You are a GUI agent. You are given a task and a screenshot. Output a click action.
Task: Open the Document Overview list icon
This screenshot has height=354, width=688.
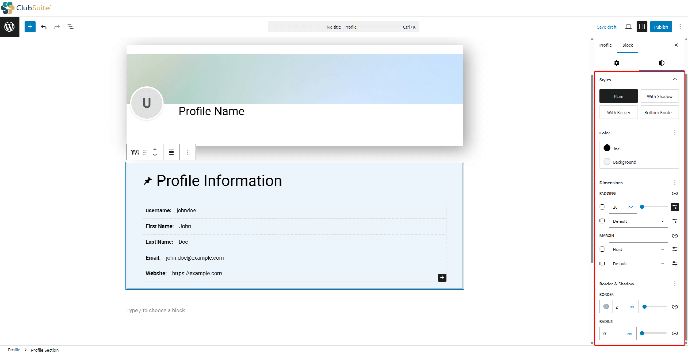tap(70, 27)
